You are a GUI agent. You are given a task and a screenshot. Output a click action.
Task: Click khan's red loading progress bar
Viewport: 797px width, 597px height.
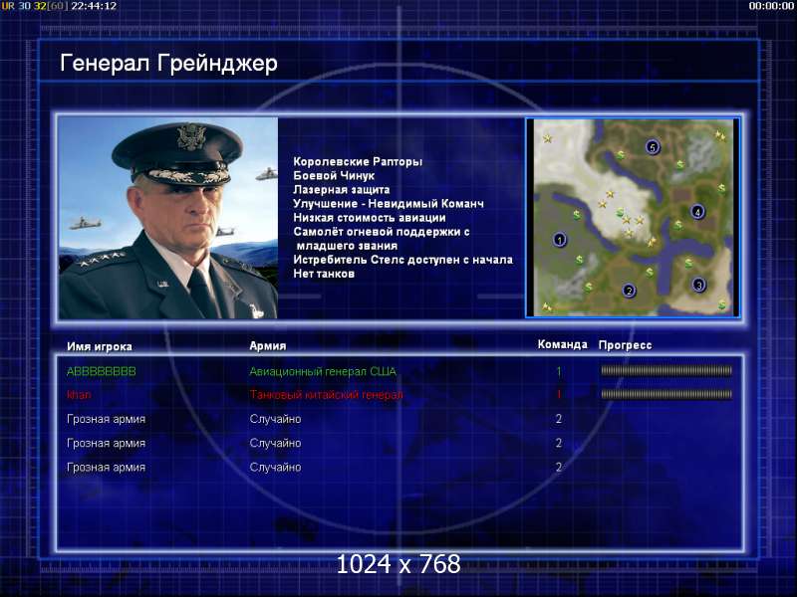pyautogui.click(x=666, y=394)
